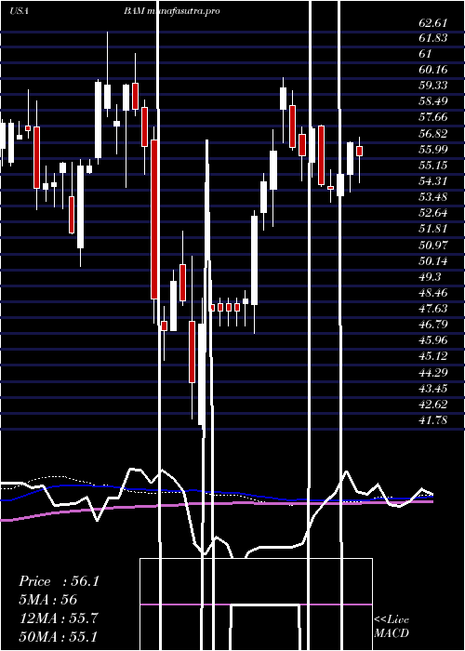Viewport: 465px width, 651px height.
Task: Click the <<Live MACD label
Action: [x=392, y=626]
